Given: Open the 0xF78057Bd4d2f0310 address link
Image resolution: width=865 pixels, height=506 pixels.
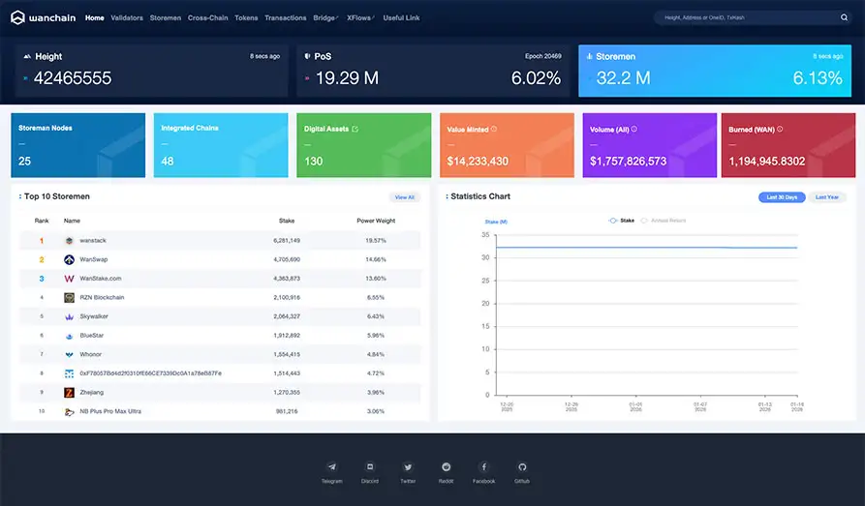Looking at the screenshot, I should click(x=150, y=373).
